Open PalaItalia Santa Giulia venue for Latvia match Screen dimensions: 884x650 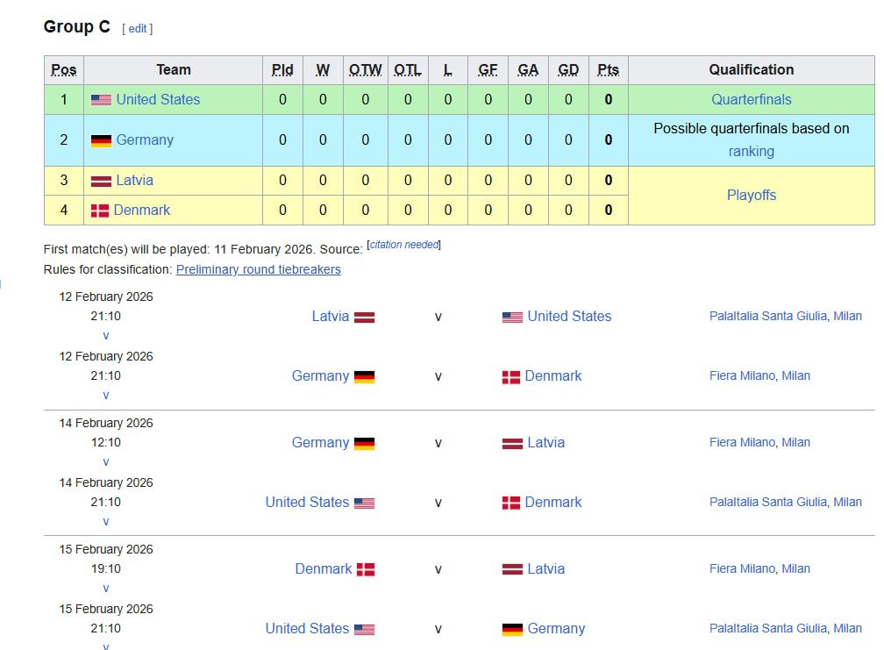(x=767, y=316)
